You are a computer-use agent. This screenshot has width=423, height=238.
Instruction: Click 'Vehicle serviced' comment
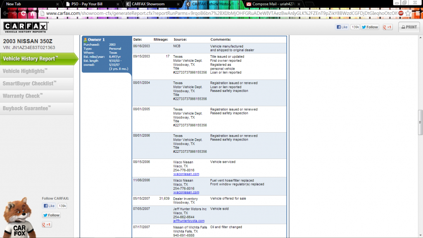(223, 162)
